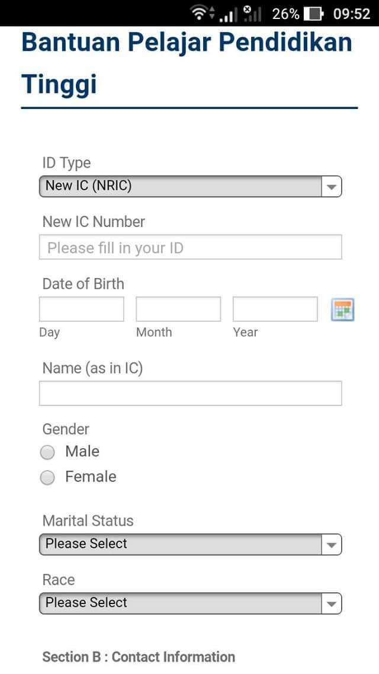The height and width of the screenshot is (674, 379).
Task: Tap the 26% battery percentage indicator
Action: click(285, 14)
